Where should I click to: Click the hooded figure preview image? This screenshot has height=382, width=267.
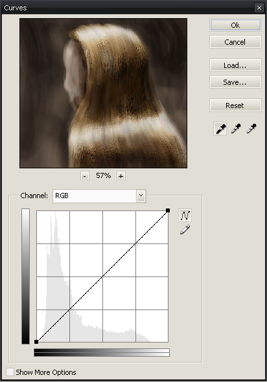pos(104,93)
